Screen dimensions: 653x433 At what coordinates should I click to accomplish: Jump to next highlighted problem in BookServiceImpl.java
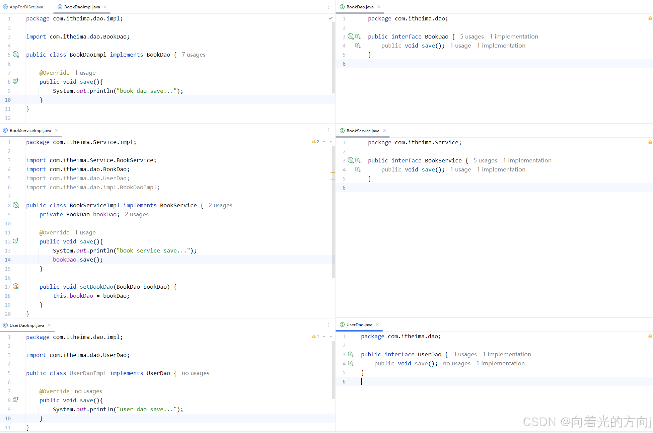[331, 142]
